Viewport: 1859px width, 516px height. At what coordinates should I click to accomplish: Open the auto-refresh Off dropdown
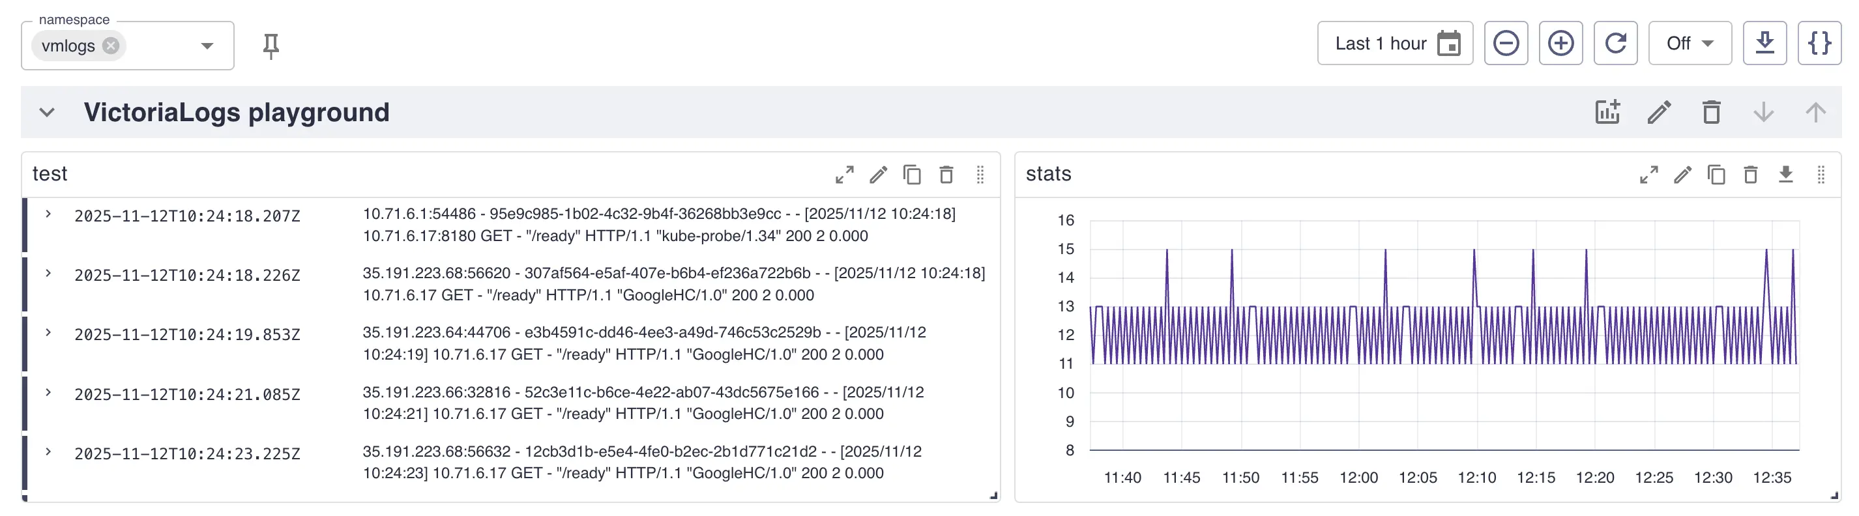(x=1690, y=44)
